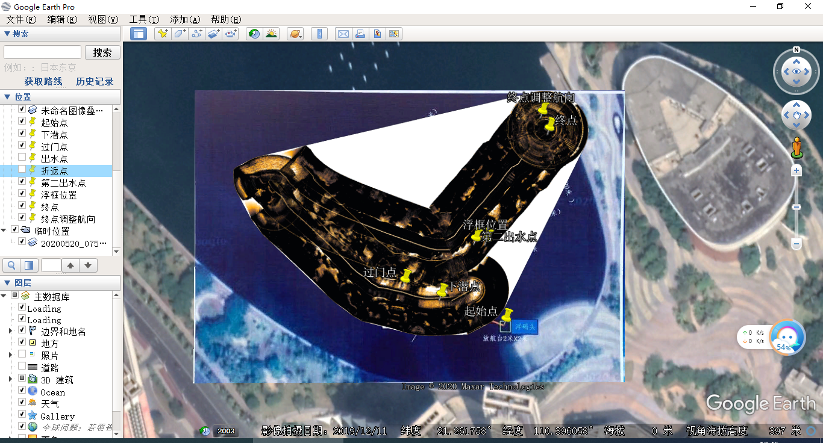
Task: Click the Add Placemark pushpin toolbar icon
Action: click(163, 34)
